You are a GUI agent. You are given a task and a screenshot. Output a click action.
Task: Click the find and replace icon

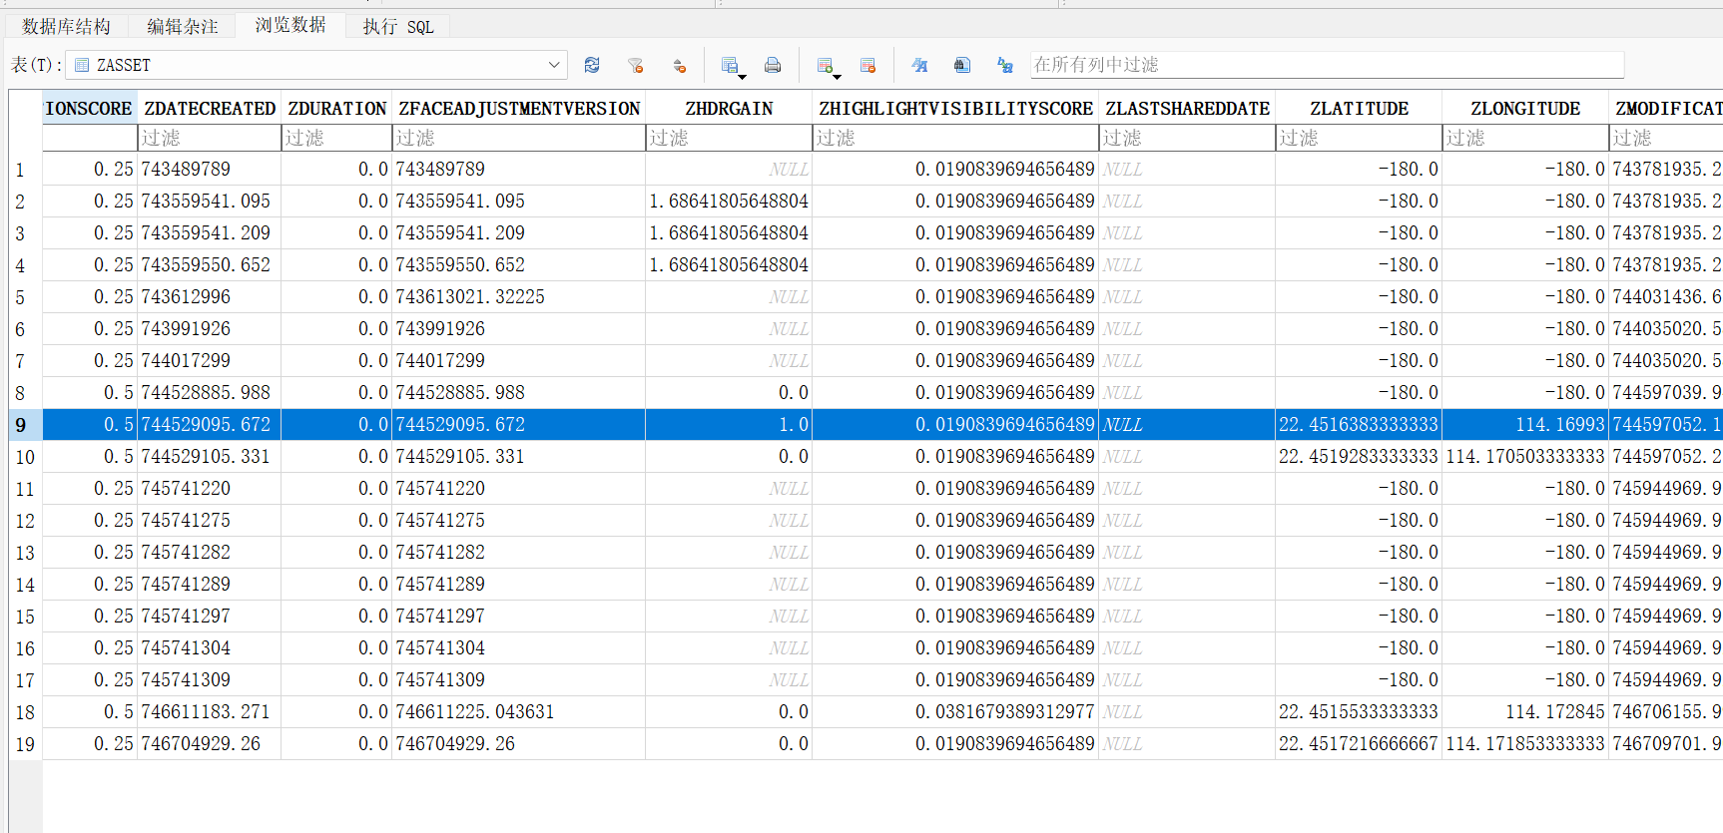1005,65
